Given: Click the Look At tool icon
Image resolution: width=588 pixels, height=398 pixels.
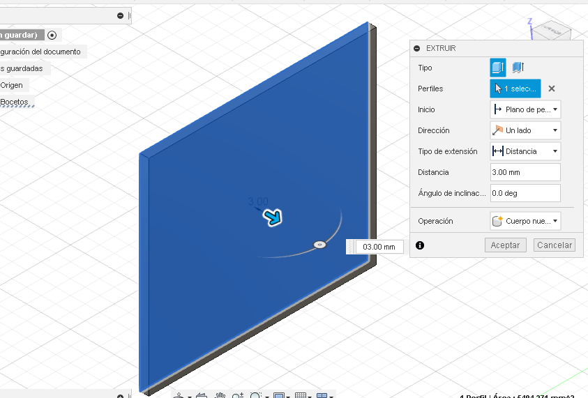Looking at the screenshot, I should coord(202,395).
